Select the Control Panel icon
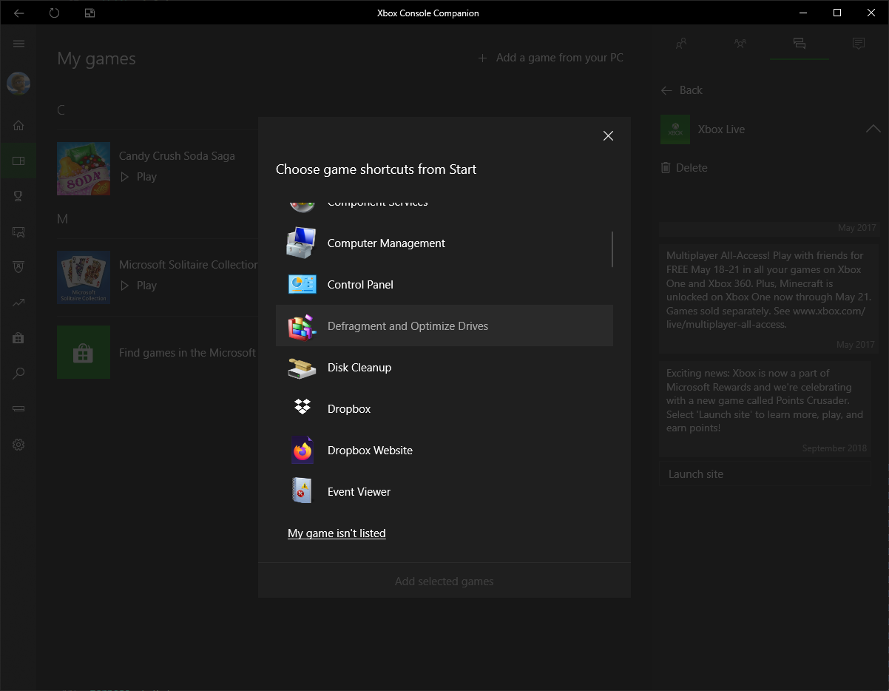Screen dimensions: 889x691 click(302, 285)
